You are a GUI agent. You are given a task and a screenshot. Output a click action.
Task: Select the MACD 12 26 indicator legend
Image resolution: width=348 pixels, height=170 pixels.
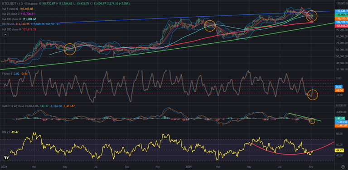click(20, 106)
